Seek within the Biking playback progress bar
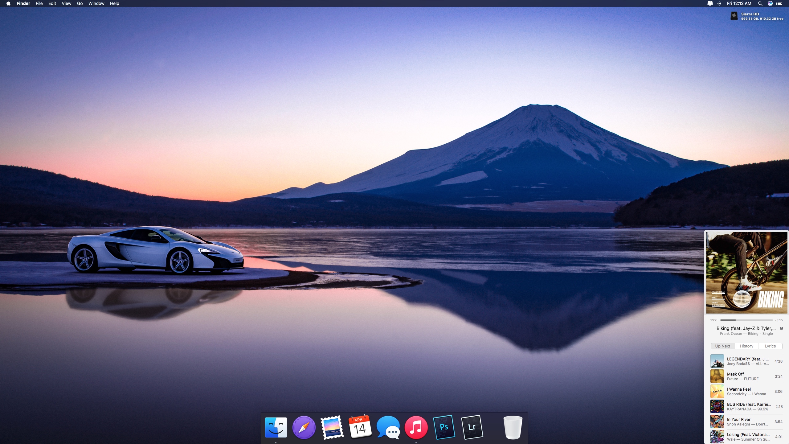This screenshot has width=789, height=444. click(x=746, y=320)
